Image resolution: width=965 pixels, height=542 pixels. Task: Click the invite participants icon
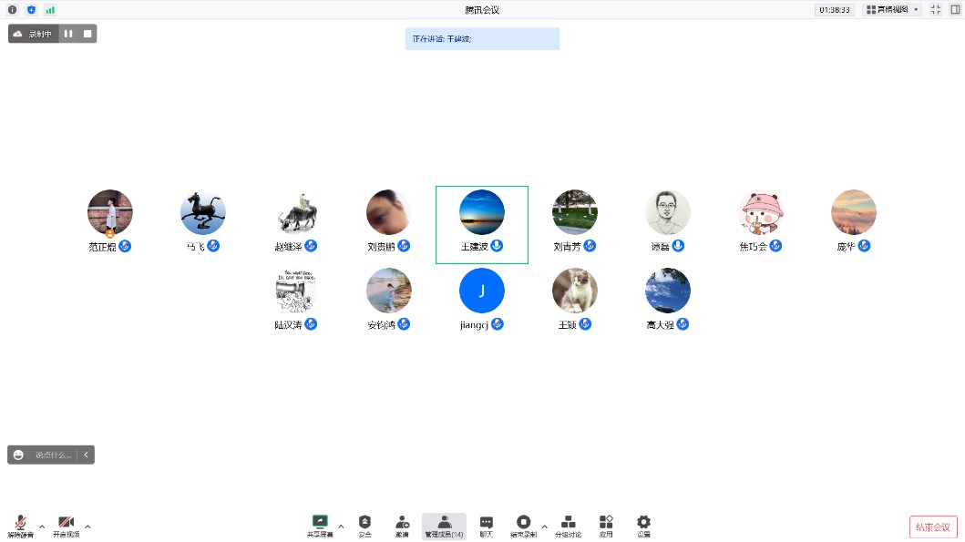click(402, 525)
